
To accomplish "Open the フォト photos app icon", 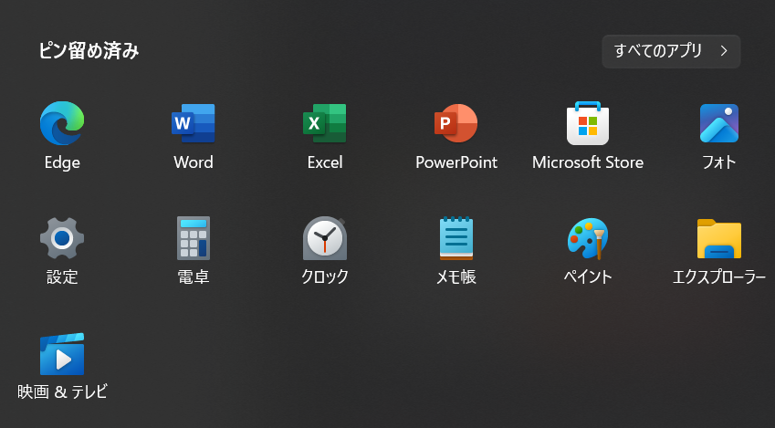I will [719, 123].
